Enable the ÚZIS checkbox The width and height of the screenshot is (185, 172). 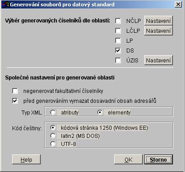coord(118,61)
